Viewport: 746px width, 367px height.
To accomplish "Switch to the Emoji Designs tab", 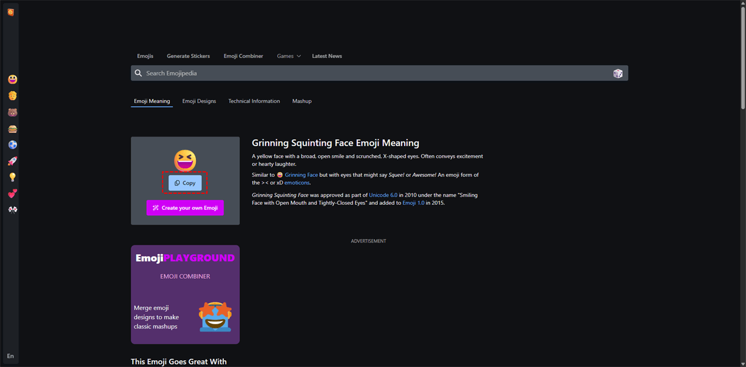I will (x=199, y=101).
